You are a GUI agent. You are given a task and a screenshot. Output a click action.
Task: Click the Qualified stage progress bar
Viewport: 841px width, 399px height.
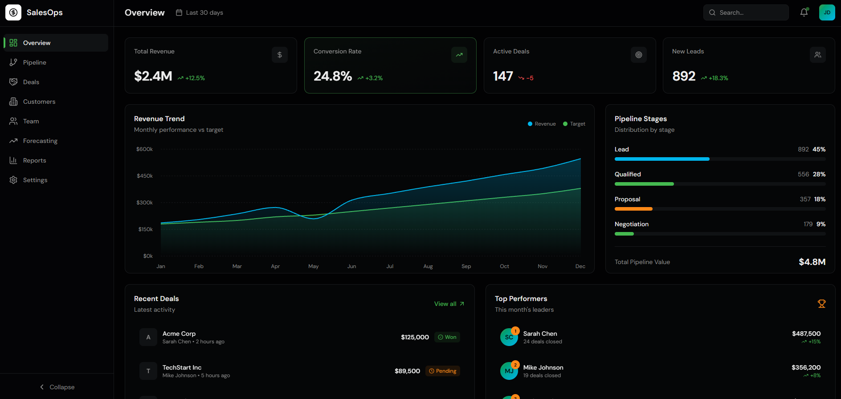coord(720,184)
